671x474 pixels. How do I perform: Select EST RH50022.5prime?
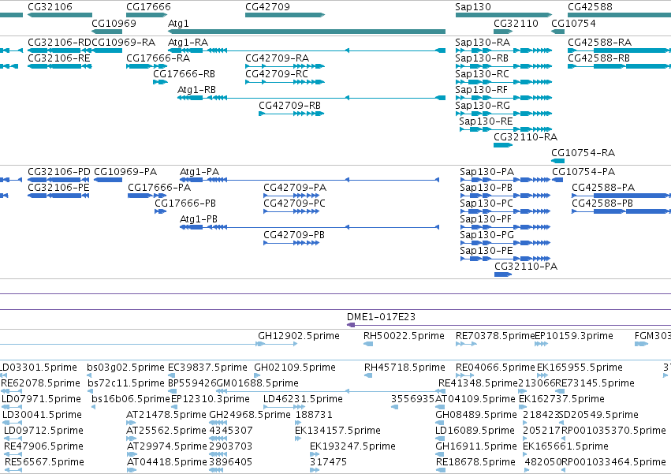coord(368,344)
